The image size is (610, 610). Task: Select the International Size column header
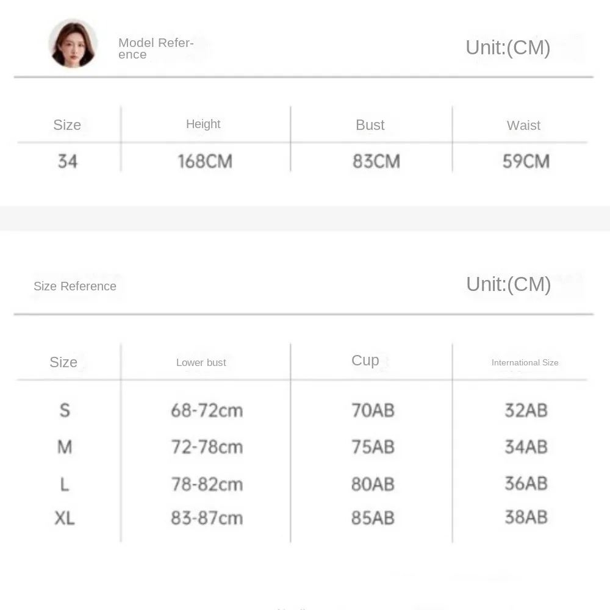[x=525, y=362]
